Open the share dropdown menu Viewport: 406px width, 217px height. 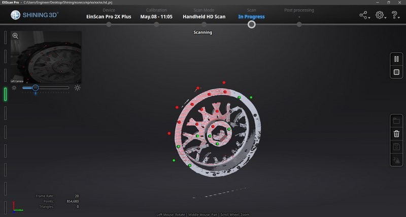tap(364, 15)
